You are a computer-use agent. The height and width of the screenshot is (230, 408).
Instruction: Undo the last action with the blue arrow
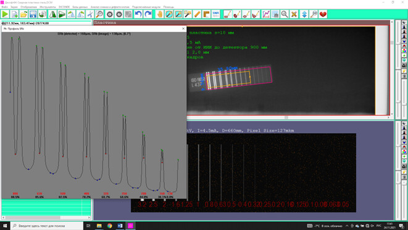click(x=138, y=14)
